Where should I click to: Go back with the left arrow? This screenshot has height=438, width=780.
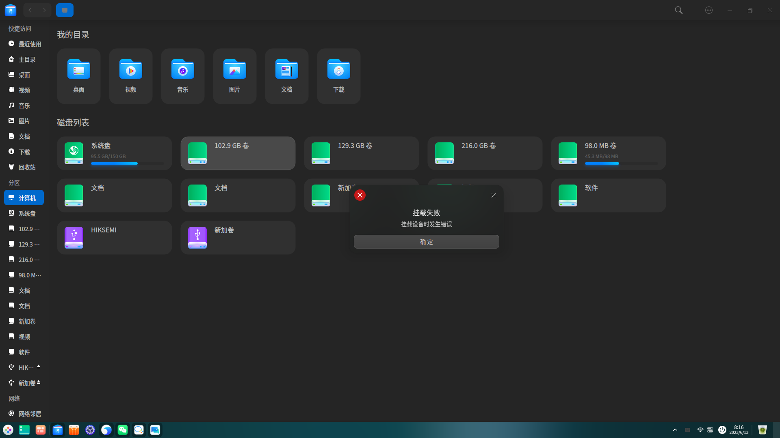click(30, 10)
